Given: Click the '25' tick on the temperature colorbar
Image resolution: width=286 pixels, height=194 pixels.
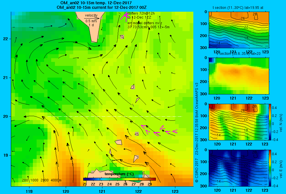Looking at the screenshot, I should click(117, 184).
